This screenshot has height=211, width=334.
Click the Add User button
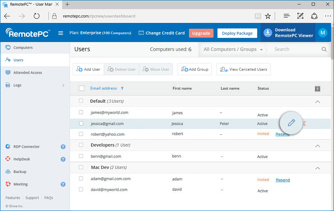88,69
